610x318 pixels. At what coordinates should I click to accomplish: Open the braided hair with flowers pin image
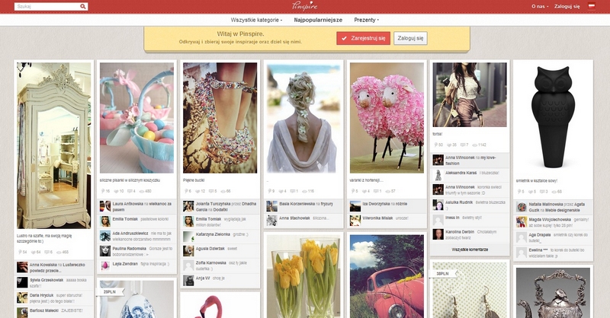pyautogui.click(x=303, y=118)
